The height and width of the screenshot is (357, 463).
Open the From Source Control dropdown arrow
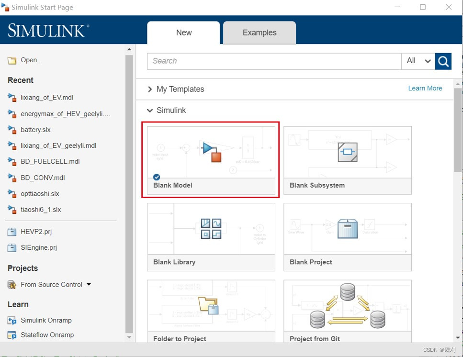pos(89,284)
